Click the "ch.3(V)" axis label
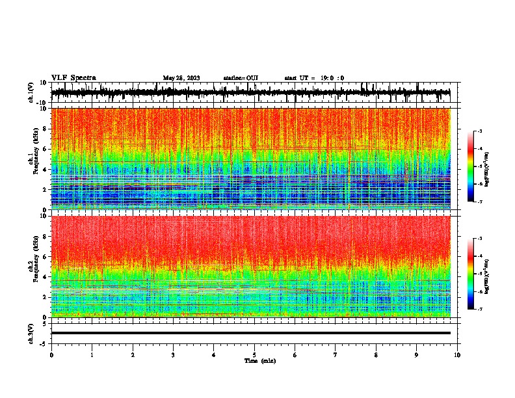 pos(31,334)
